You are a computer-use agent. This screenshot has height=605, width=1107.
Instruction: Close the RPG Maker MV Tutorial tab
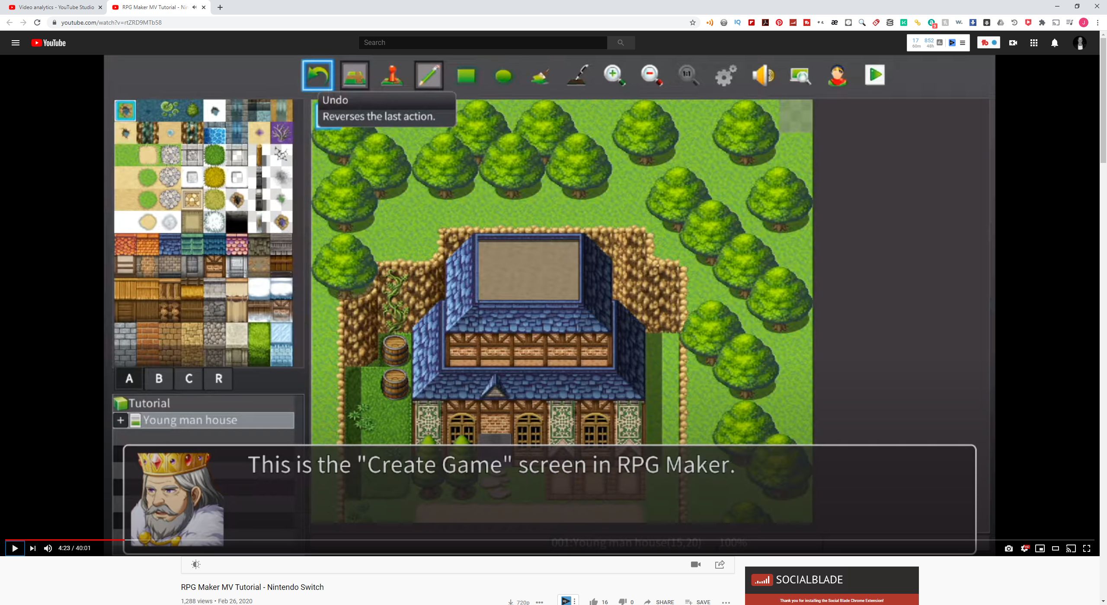pyautogui.click(x=204, y=7)
